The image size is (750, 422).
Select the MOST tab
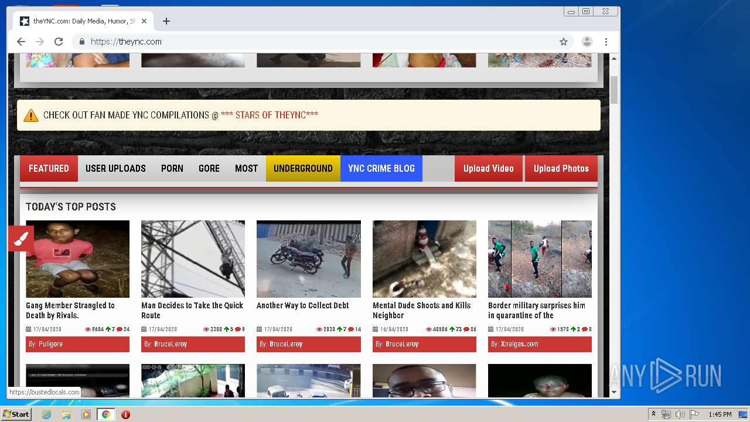(x=246, y=169)
